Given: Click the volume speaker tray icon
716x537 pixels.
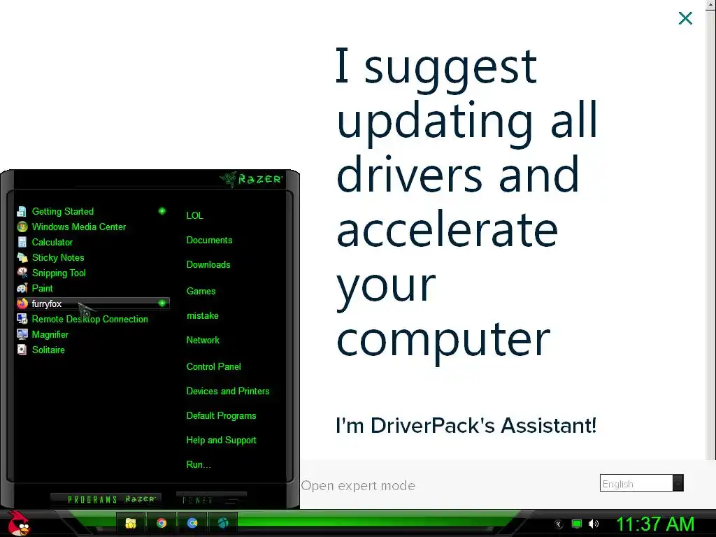Looking at the screenshot, I should (594, 524).
